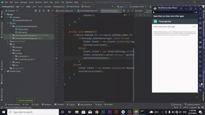Open the Profiler tool window
This screenshot has width=205, height=115.
point(109,104)
